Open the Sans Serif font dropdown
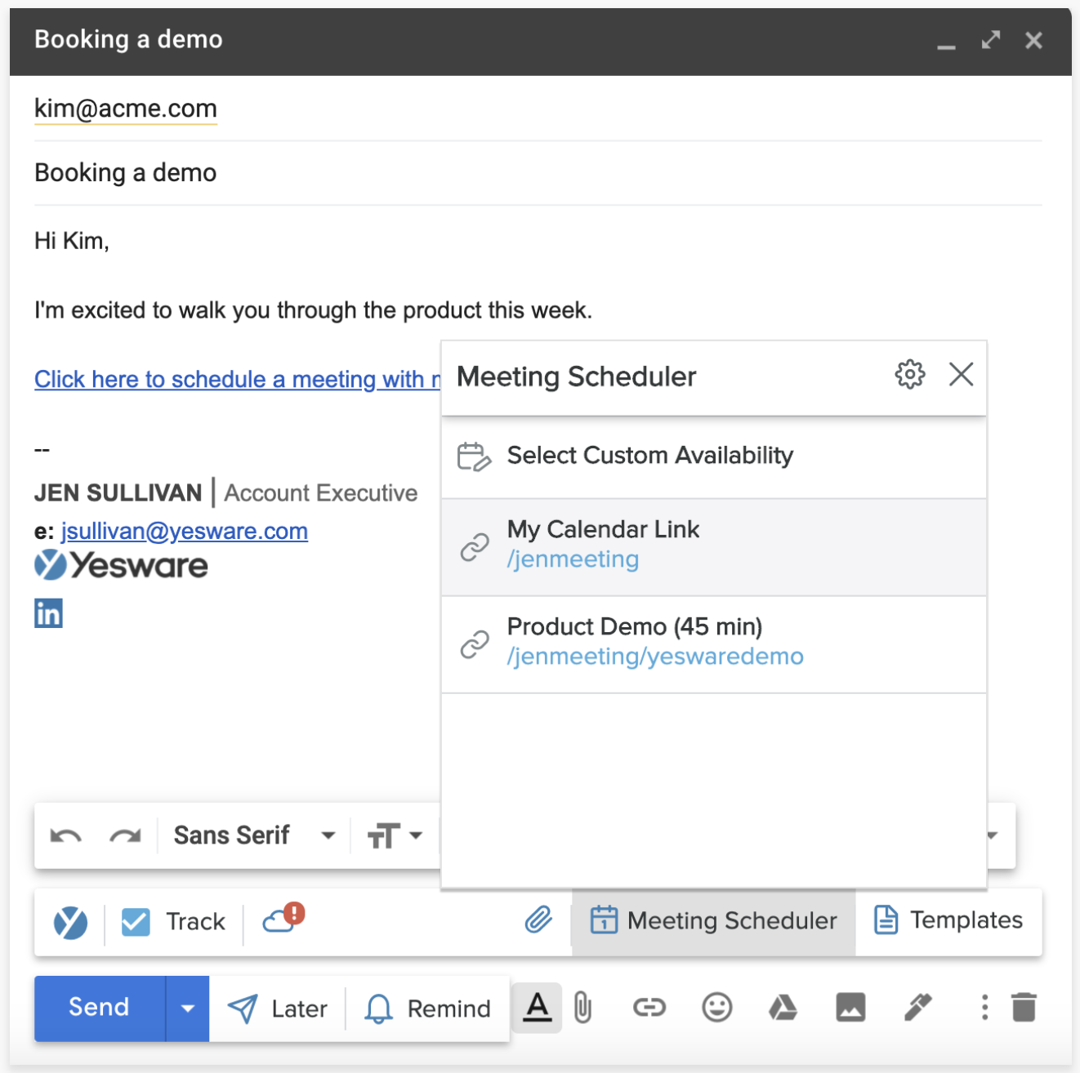Image resolution: width=1080 pixels, height=1073 pixels. pos(253,835)
